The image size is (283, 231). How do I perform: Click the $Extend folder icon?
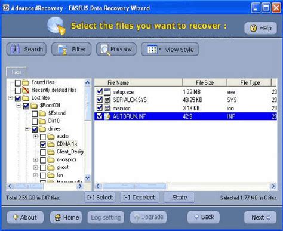(x=42, y=113)
